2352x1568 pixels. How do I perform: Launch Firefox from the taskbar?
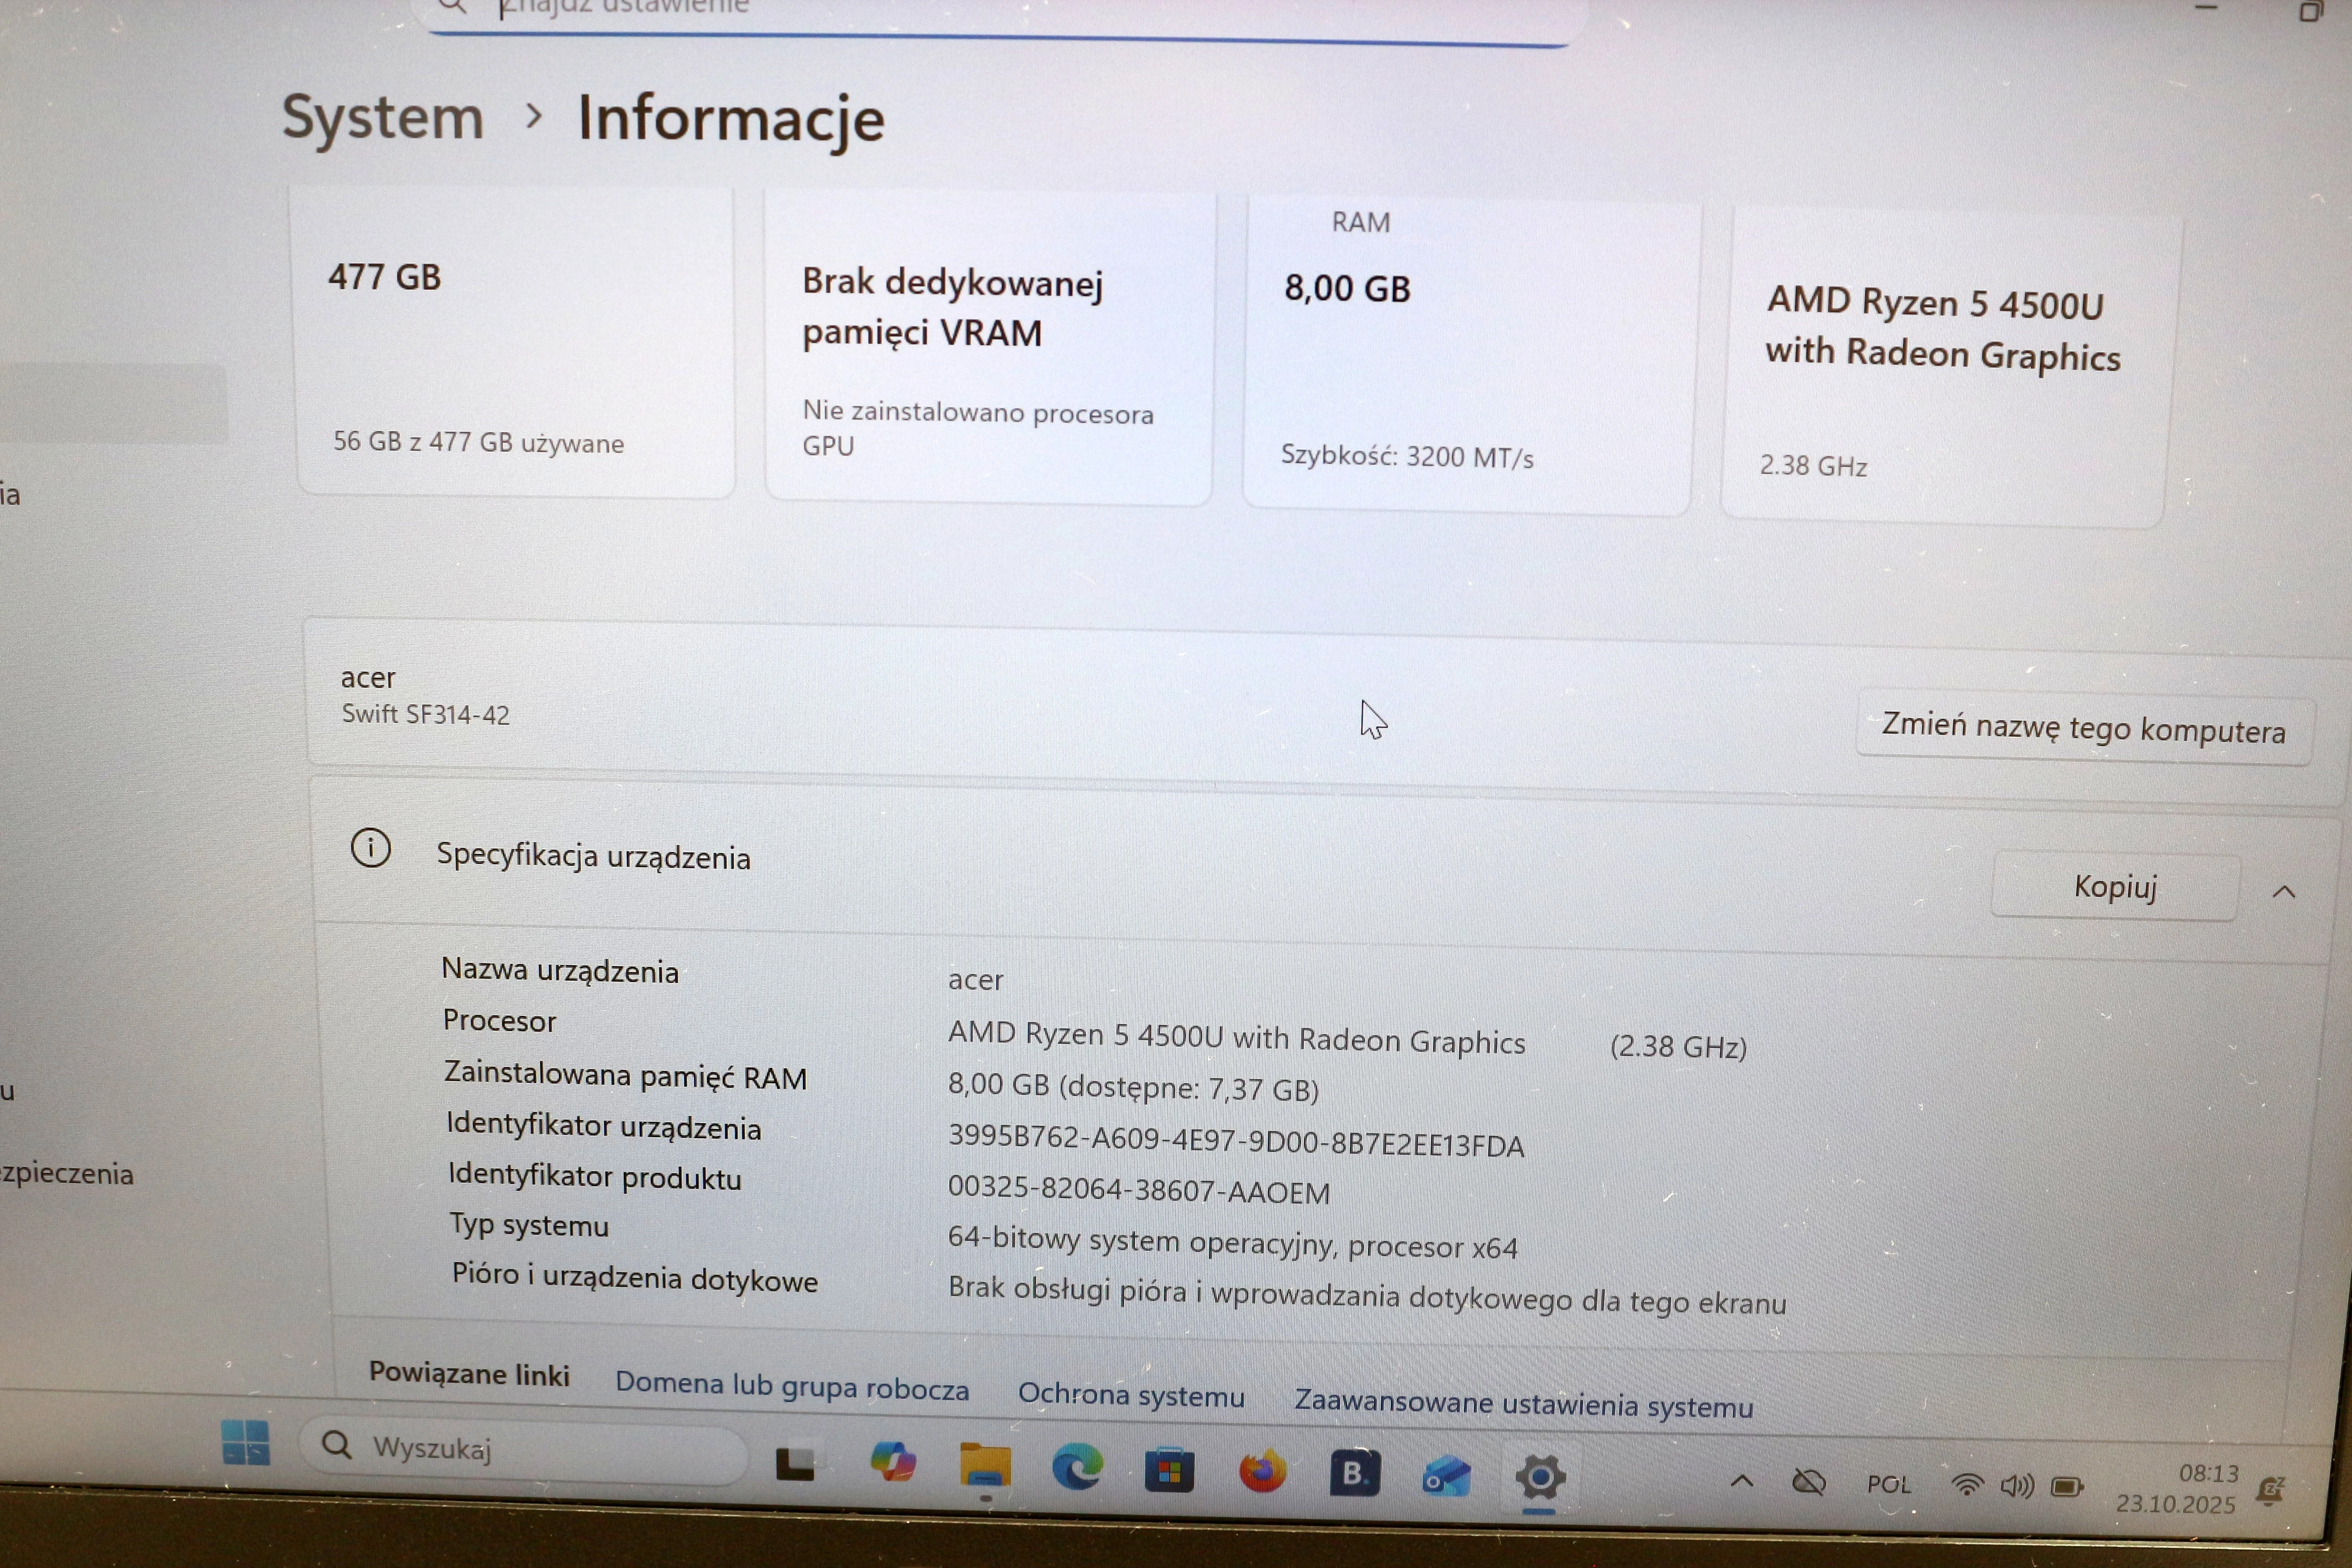(1262, 1472)
